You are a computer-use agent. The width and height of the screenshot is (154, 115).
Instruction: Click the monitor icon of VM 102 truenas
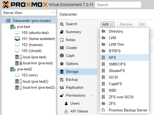click(x=17, y=45)
